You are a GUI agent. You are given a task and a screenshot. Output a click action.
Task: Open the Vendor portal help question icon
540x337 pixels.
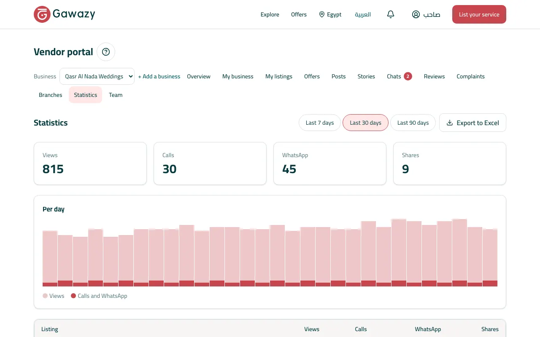coord(106,52)
